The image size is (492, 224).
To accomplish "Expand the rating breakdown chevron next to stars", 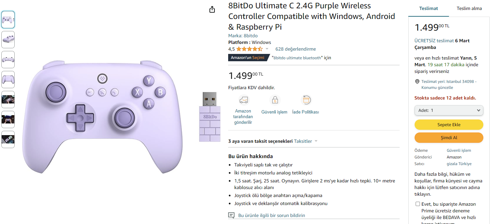I will 267,49.
